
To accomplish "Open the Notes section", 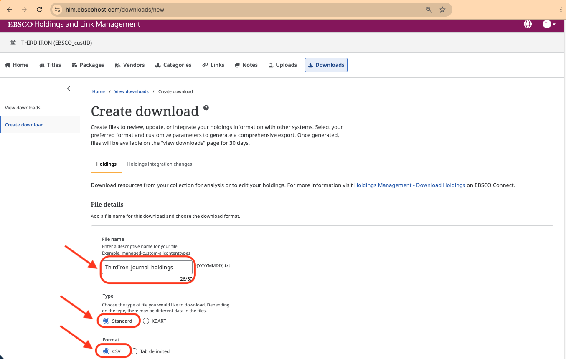I will click(x=246, y=65).
